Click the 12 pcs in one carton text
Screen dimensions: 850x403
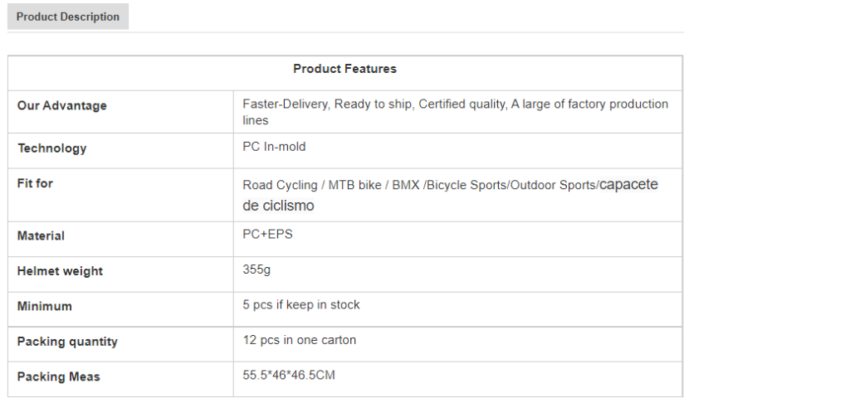299,340
